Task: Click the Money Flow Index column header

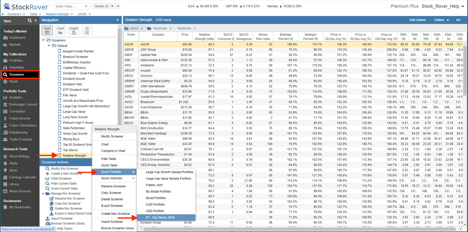Action: point(263,37)
